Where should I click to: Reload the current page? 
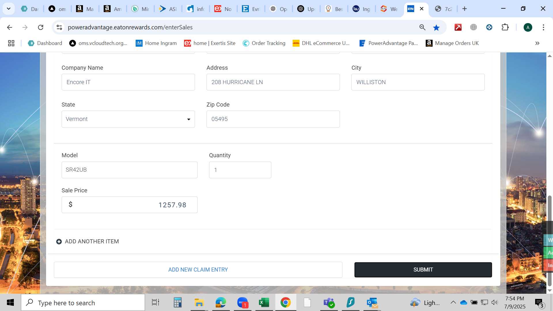(41, 27)
